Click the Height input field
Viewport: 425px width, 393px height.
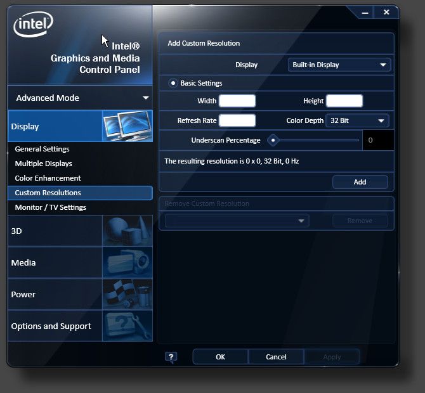pyautogui.click(x=344, y=101)
